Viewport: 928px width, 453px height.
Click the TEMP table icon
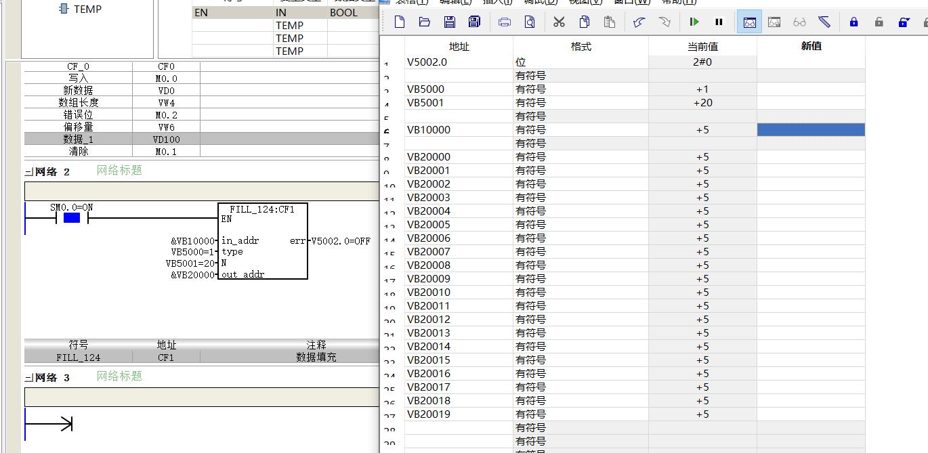coord(64,9)
